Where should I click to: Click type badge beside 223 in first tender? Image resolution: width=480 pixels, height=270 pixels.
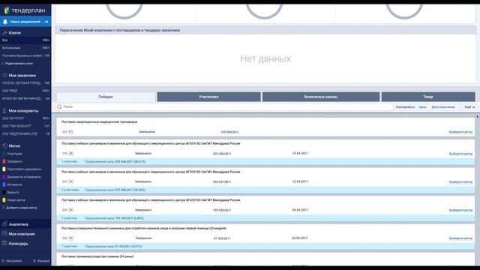pyautogui.click(x=70, y=132)
